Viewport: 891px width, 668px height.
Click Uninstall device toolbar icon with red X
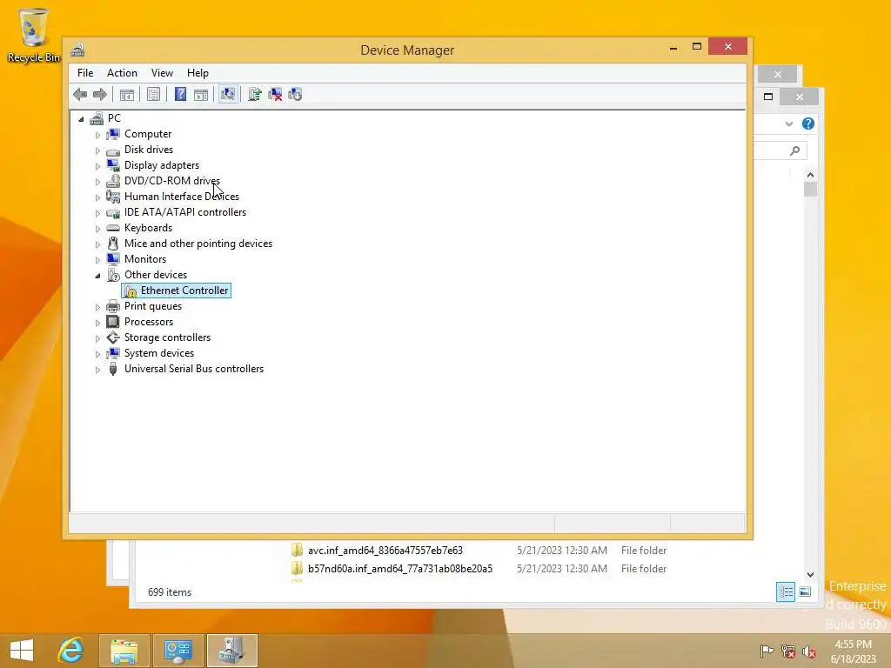[275, 94]
